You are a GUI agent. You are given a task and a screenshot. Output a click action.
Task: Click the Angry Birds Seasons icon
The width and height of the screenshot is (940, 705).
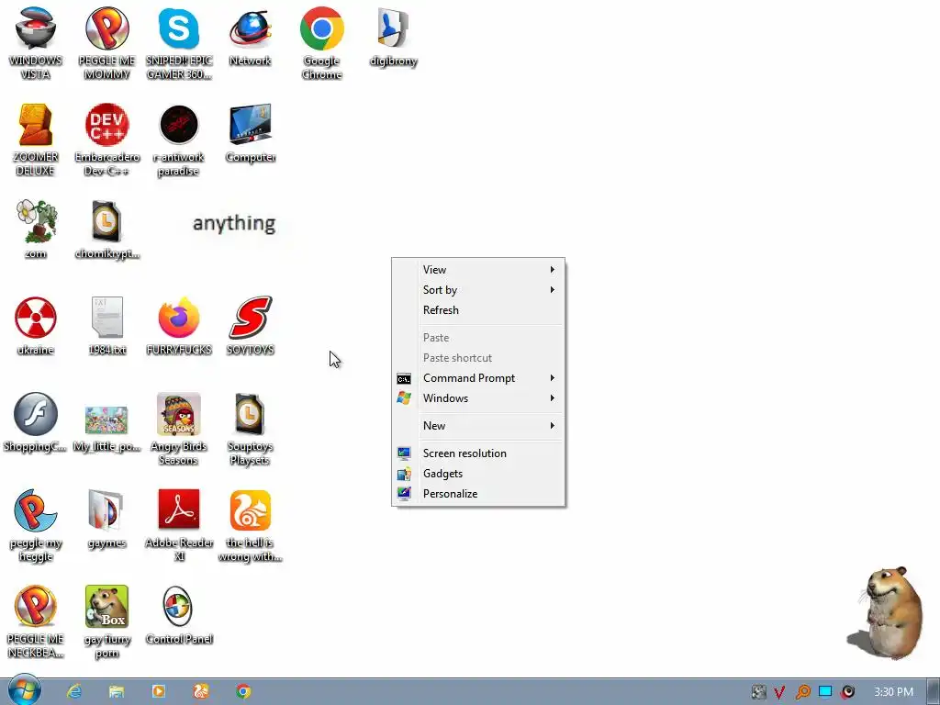click(179, 430)
